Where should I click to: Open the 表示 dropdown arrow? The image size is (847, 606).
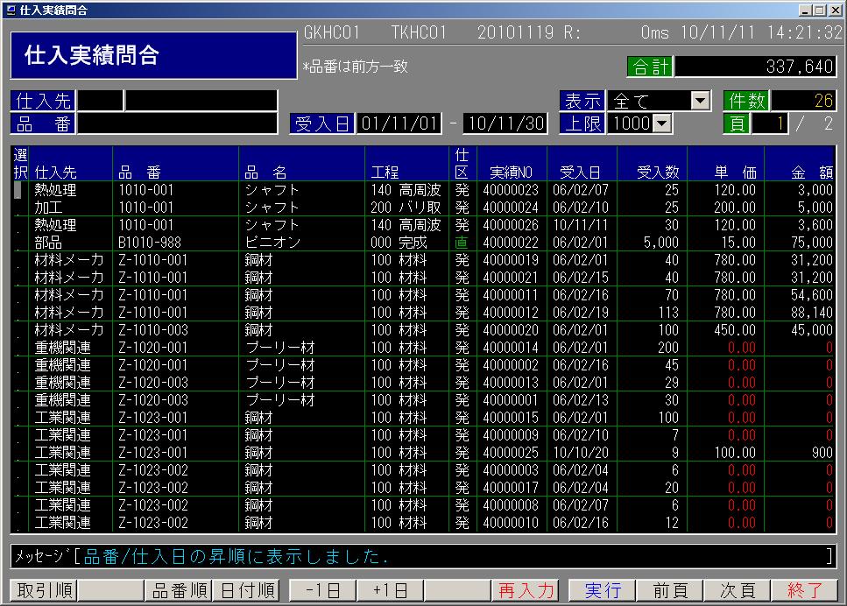pos(701,101)
